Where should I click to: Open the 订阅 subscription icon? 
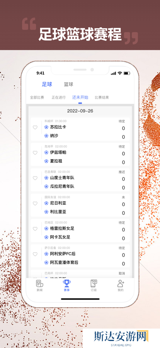click(94, 284)
